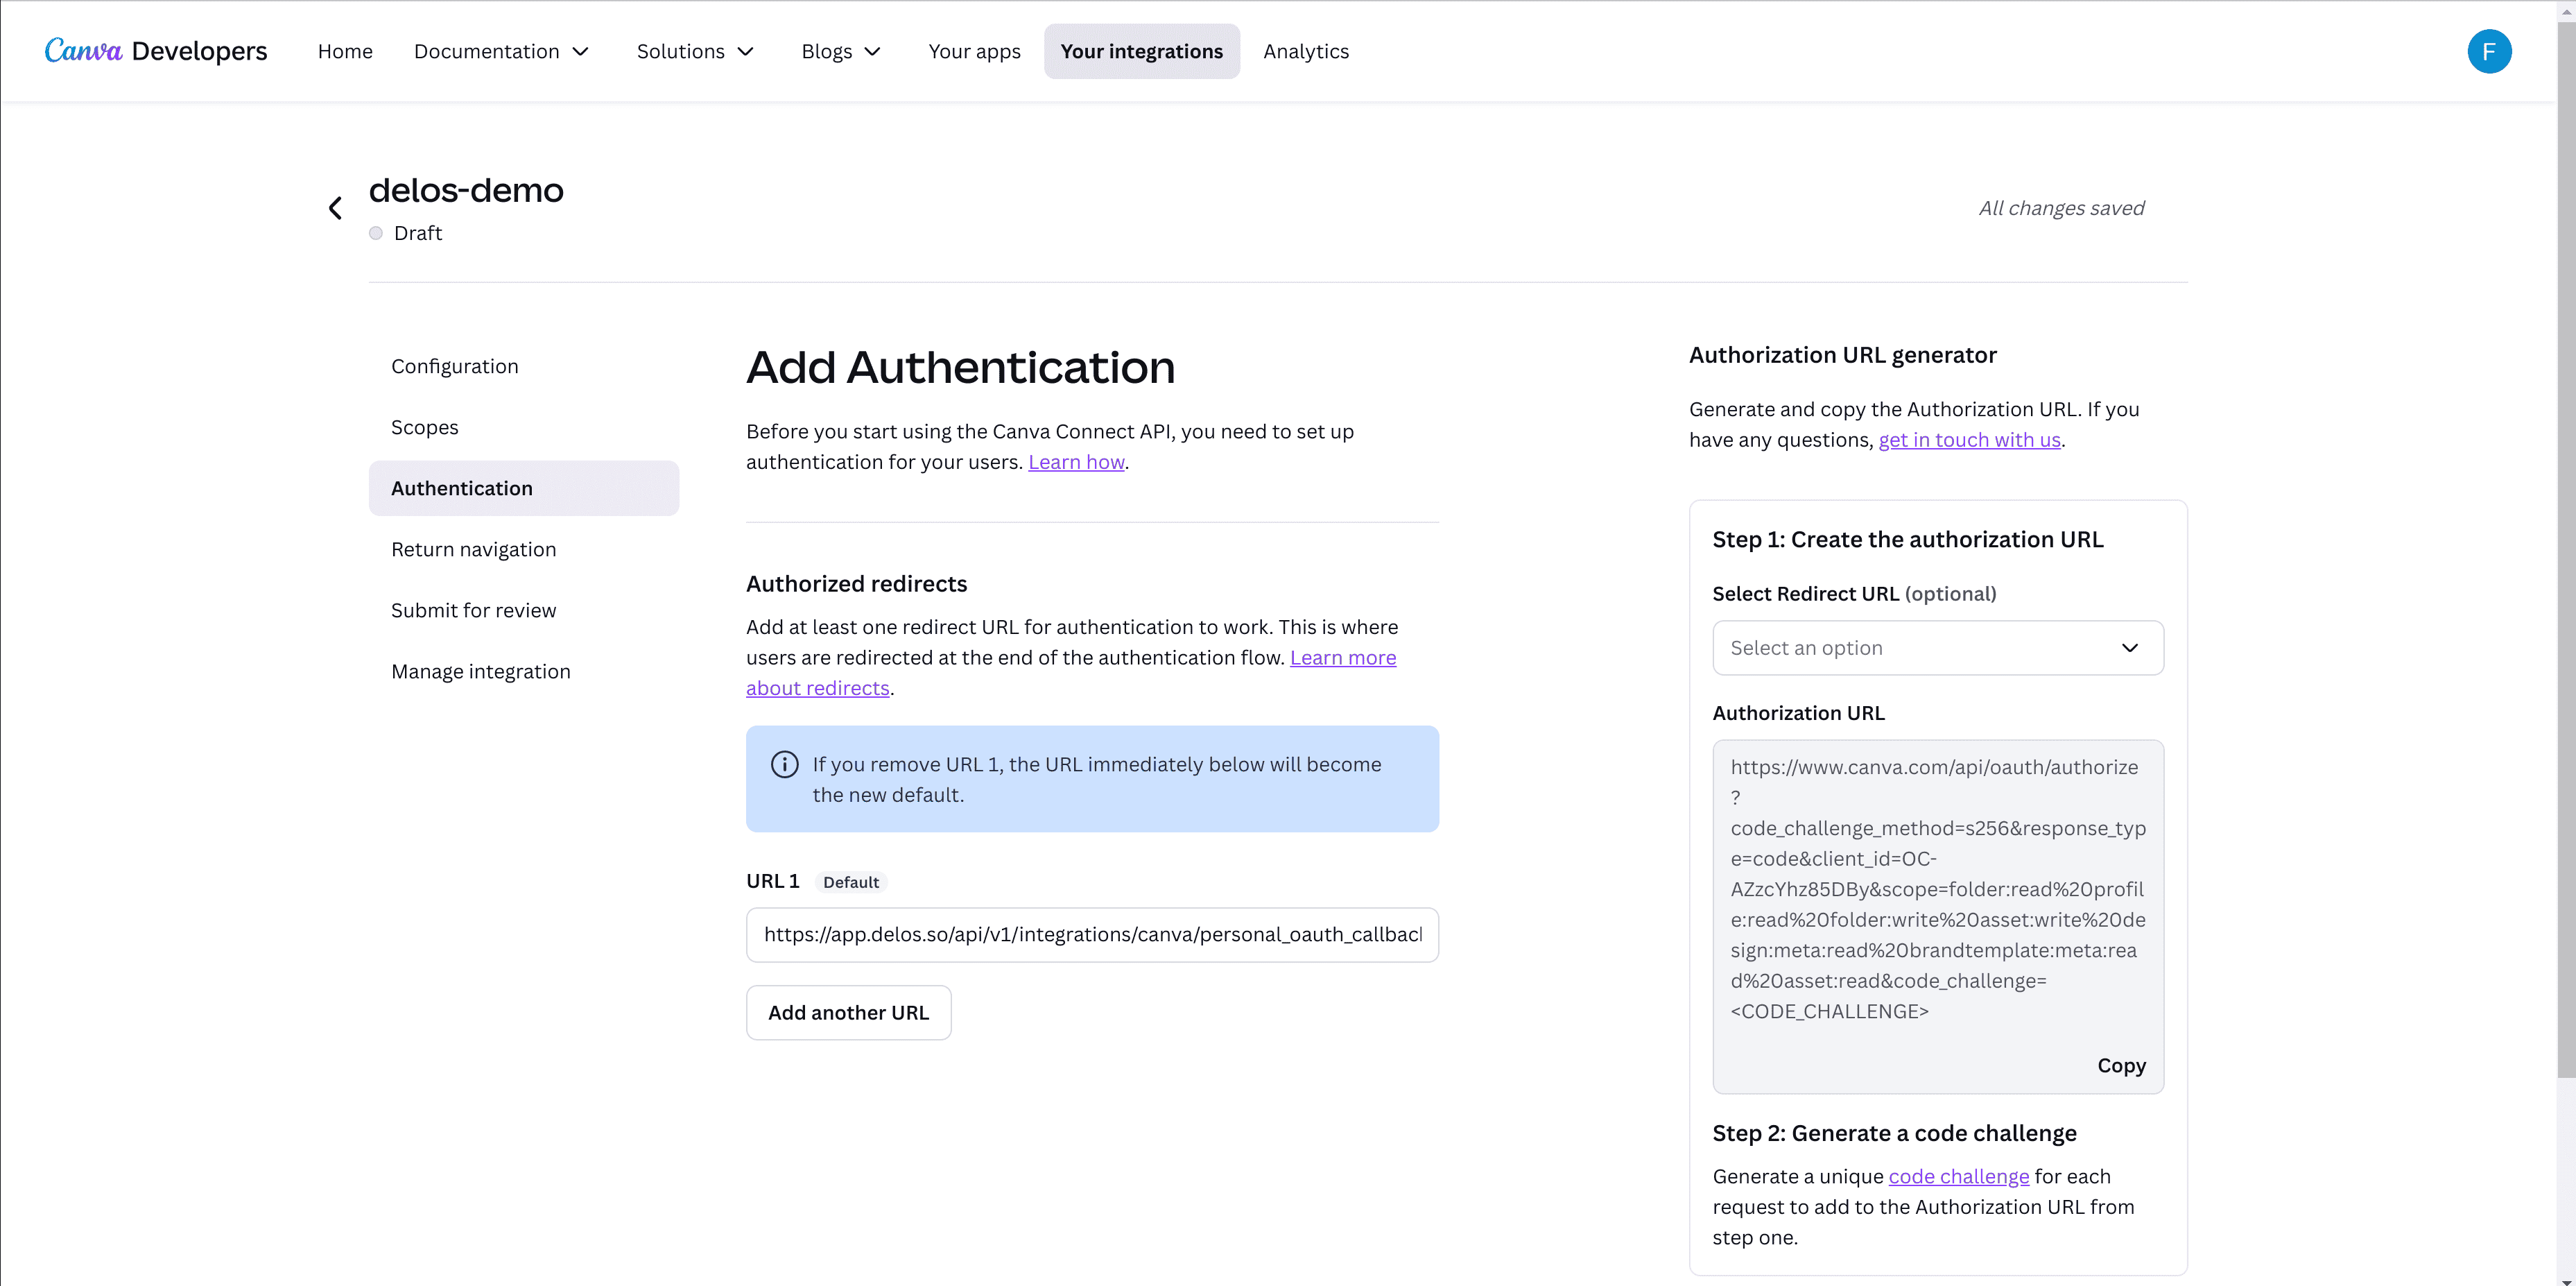Screen dimensions: 2576x1286
Task: Open Your integrations tab
Action: click(x=1141, y=51)
